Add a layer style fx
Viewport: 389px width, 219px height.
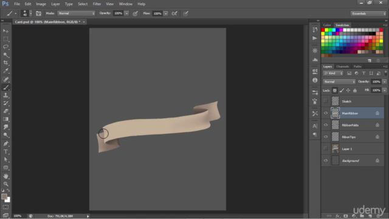[337, 216]
